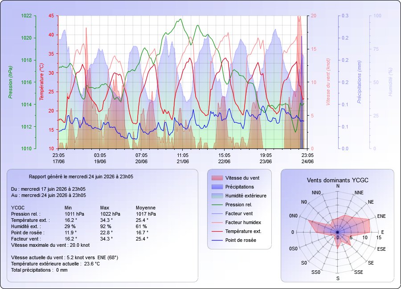This screenshot has width=401, height=289.
Task: Click the wind rose center point
Action: tap(337, 233)
